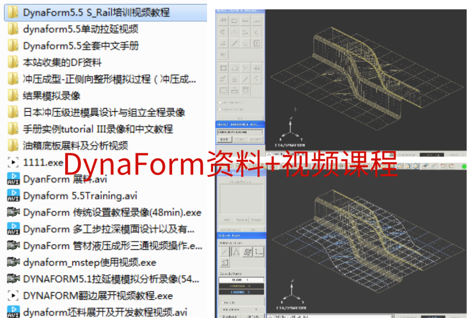Click the DONE button in Select Reference dialog
Image resolution: width=473 pixels, height=318 pixels.
(240, 140)
